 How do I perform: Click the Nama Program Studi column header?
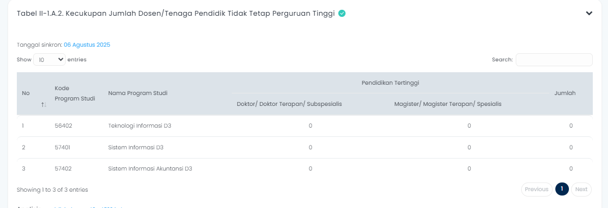(x=138, y=93)
